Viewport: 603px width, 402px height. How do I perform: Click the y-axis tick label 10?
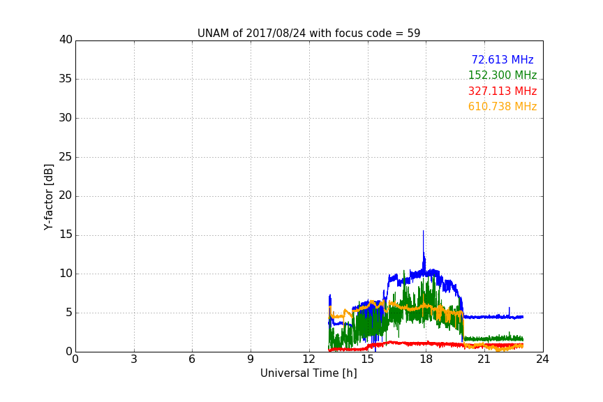click(x=66, y=274)
